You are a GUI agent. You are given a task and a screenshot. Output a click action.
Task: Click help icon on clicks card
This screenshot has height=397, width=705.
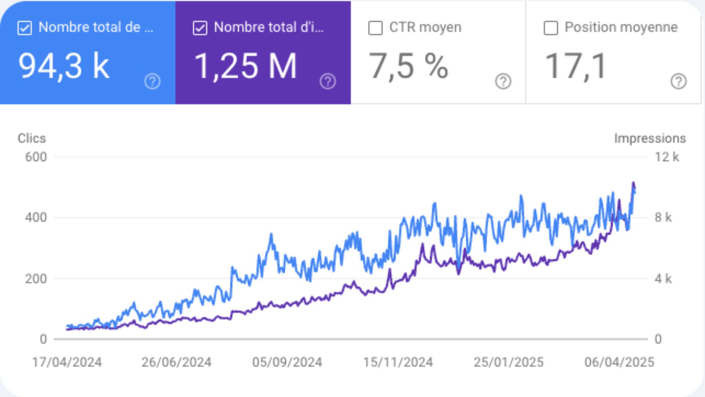152,81
